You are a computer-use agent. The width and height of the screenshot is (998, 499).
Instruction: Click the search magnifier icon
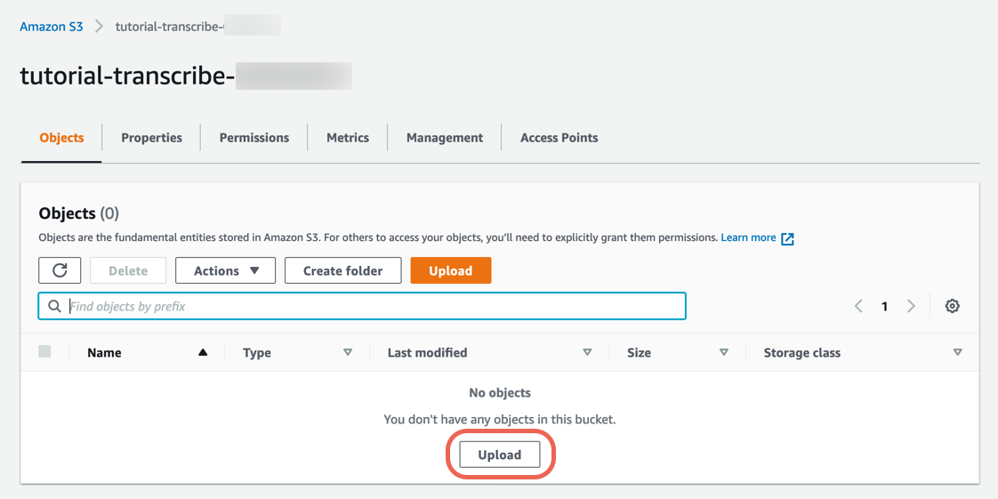(x=54, y=306)
